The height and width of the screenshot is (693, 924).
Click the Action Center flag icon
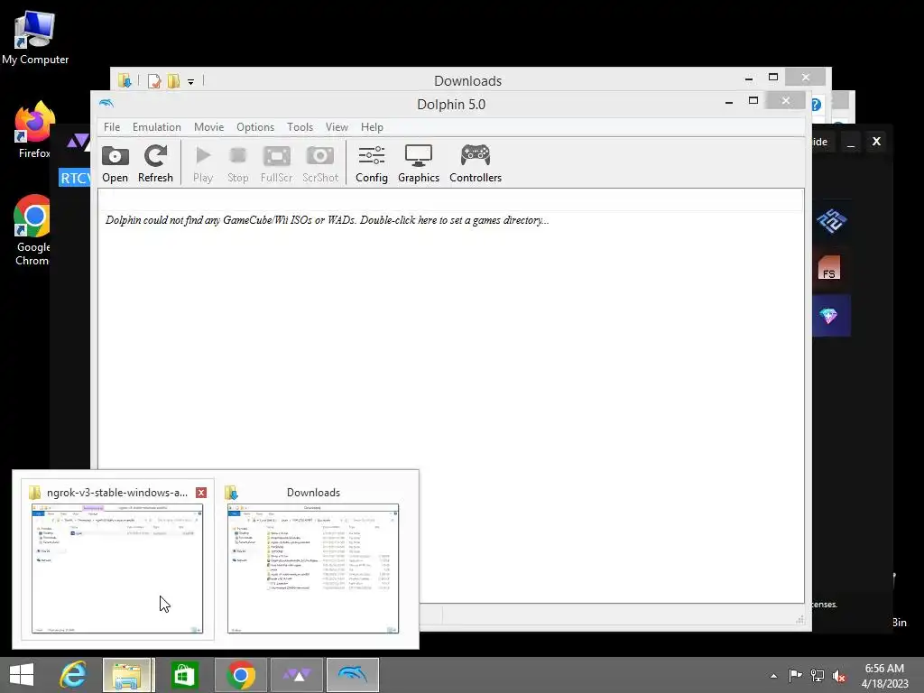tap(795, 676)
